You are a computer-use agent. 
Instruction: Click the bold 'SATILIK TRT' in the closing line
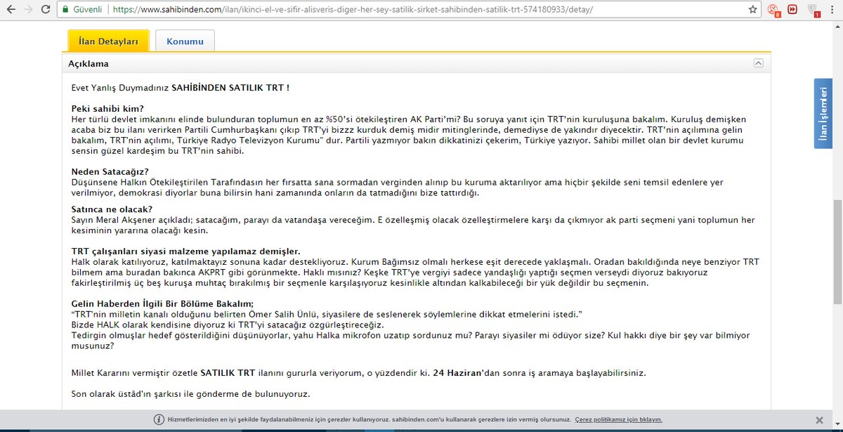tap(229, 372)
